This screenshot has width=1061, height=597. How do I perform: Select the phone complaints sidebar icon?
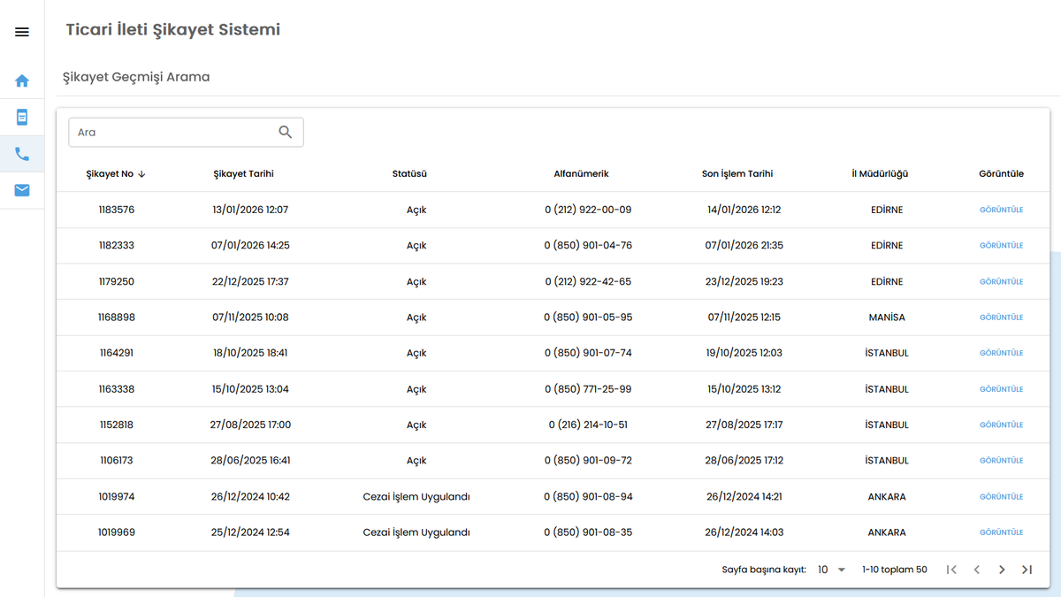21,152
